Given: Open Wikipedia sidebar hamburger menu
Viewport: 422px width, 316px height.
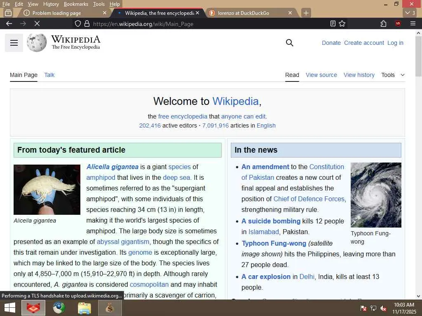Looking at the screenshot, I should coord(14,43).
